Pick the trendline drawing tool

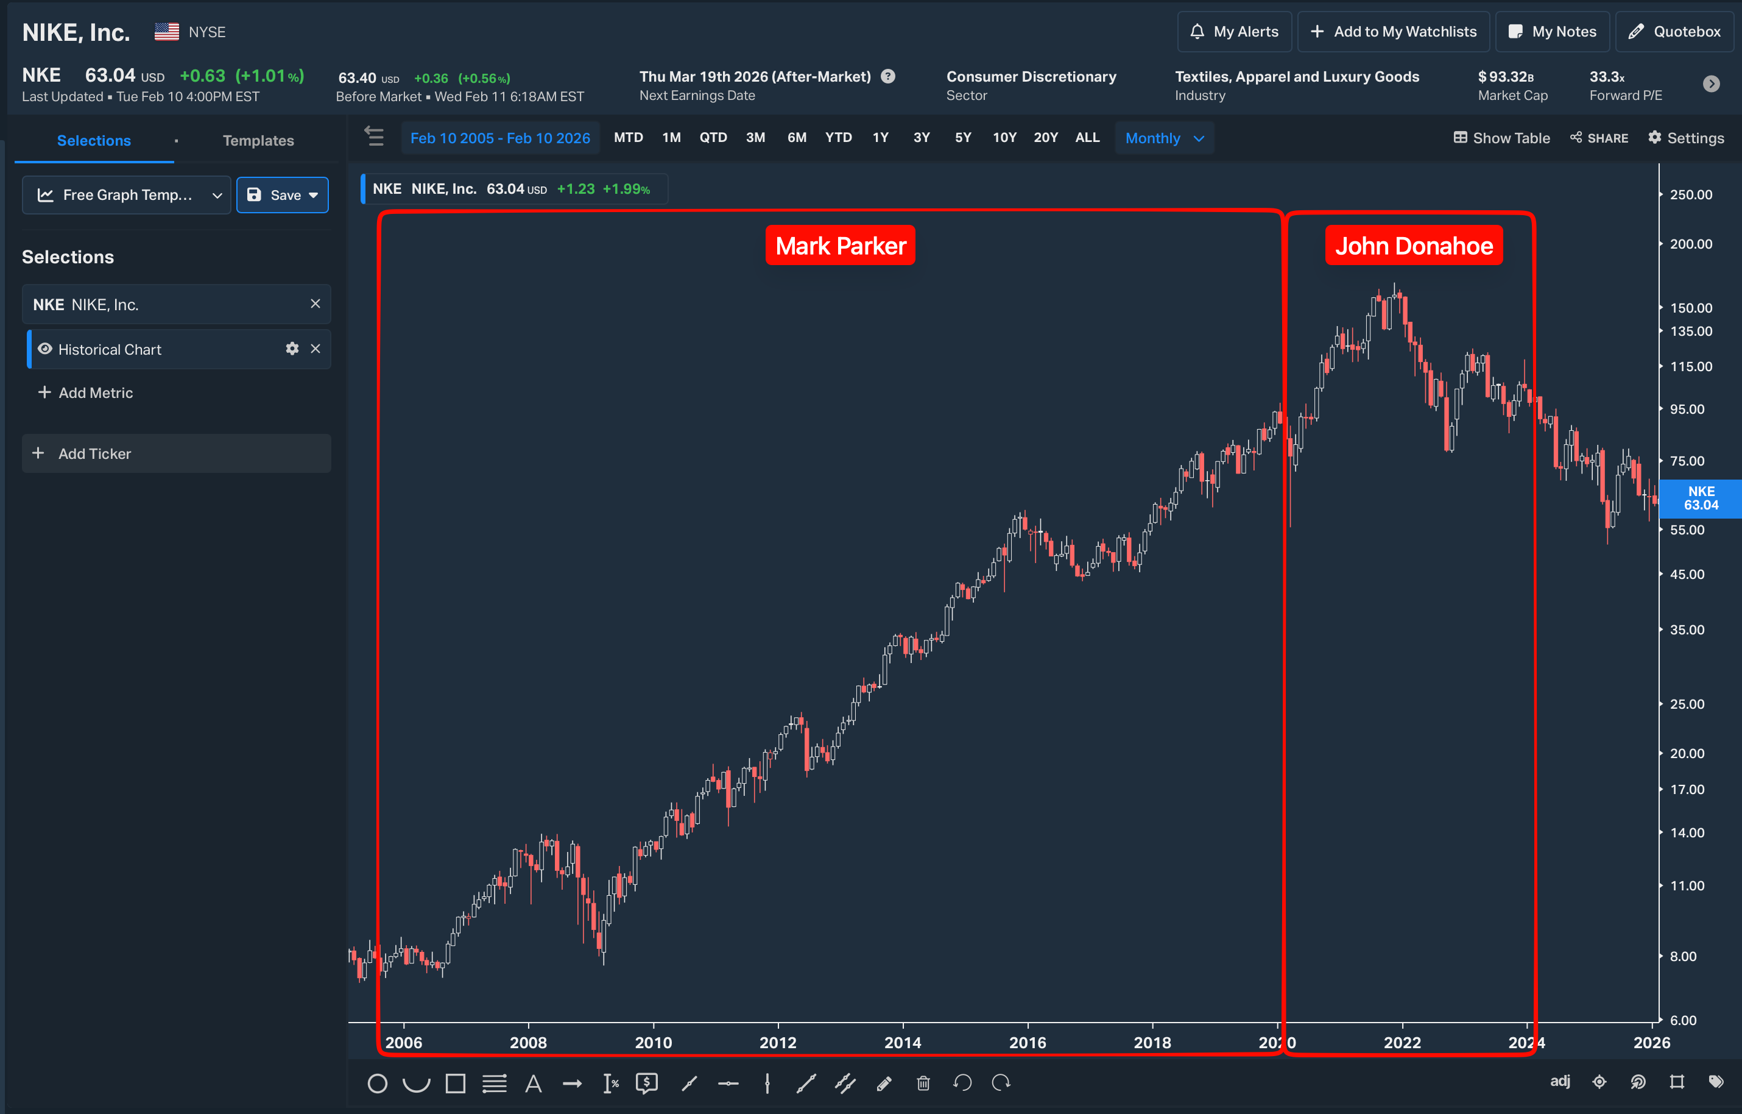[x=689, y=1083]
